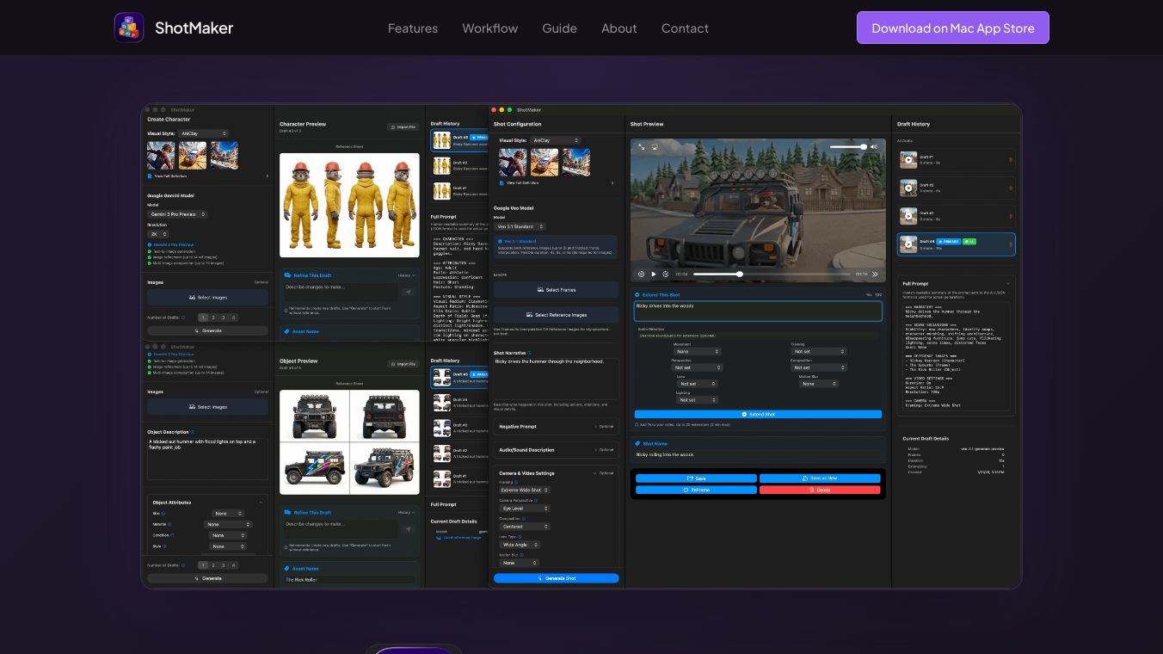
Task: Open the 2K resolution dropdown
Action: pyautogui.click(x=158, y=234)
